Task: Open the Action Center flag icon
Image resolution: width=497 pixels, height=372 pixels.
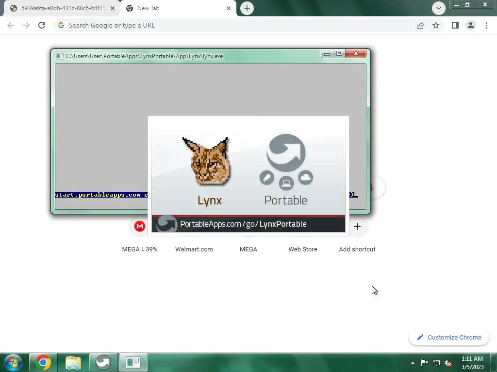Action: [x=424, y=362]
